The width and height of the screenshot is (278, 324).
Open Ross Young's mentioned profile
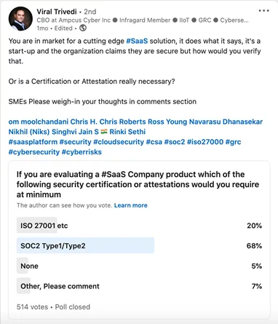point(167,122)
